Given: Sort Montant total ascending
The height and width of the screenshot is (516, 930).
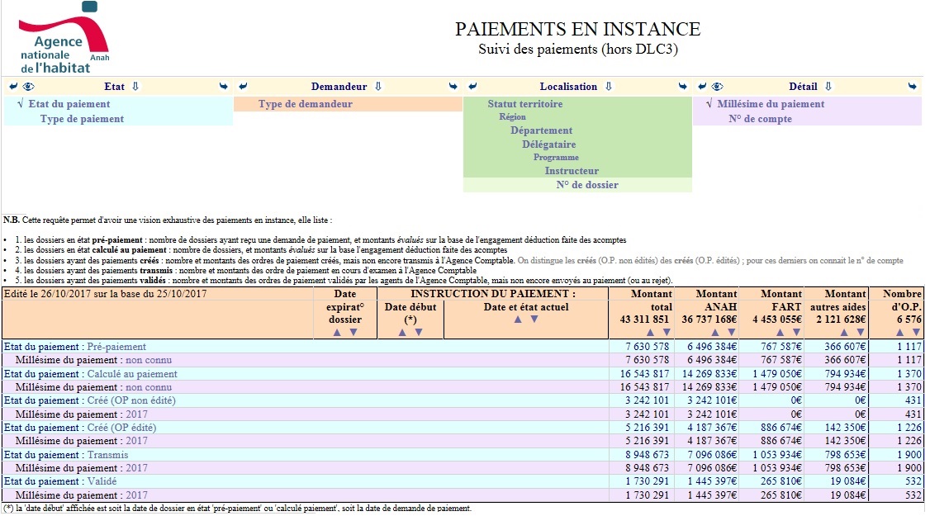Looking at the screenshot, I should pyautogui.click(x=650, y=333).
